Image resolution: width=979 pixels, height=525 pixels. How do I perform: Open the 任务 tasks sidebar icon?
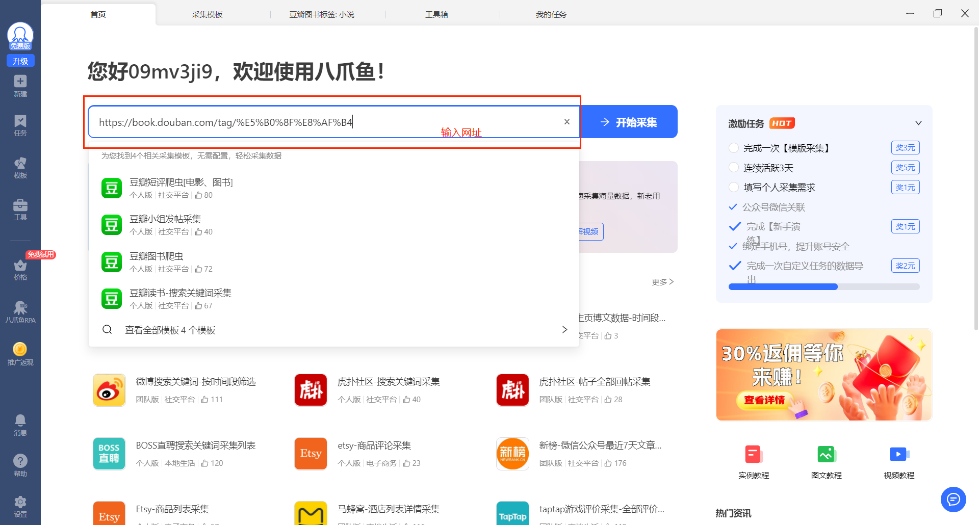[20, 125]
